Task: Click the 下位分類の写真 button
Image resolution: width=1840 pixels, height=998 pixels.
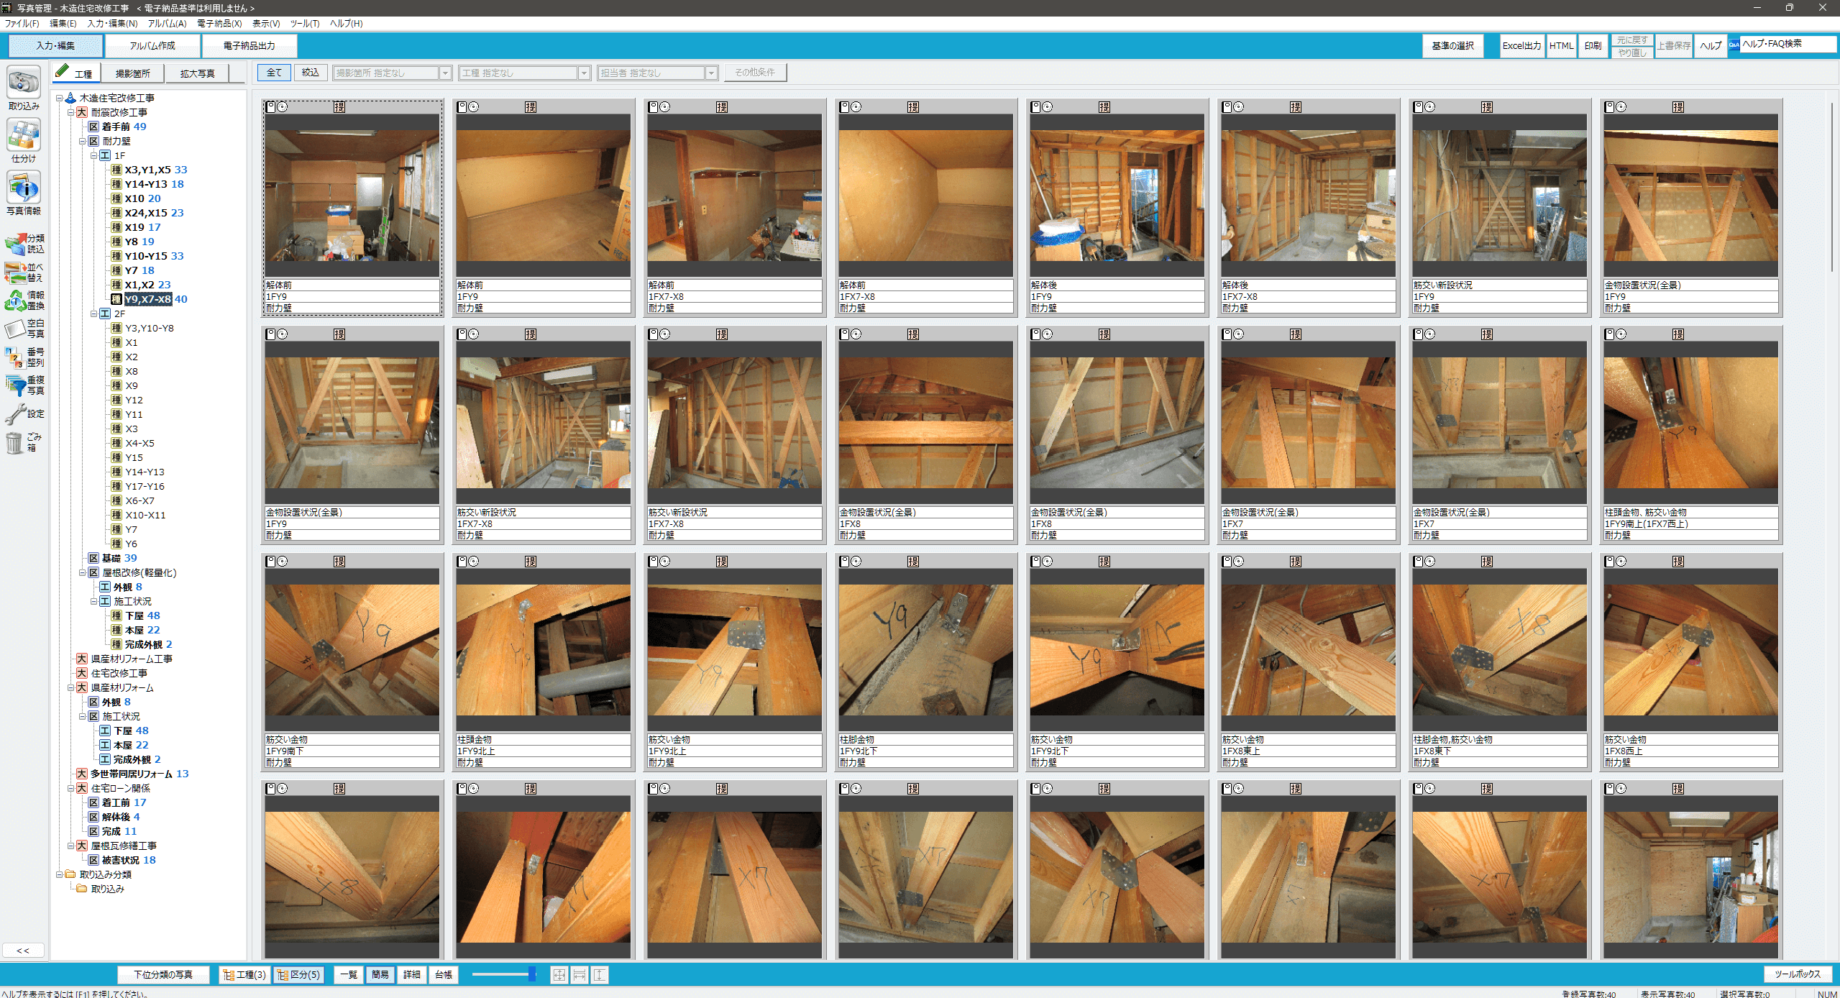Action: pos(163,974)
